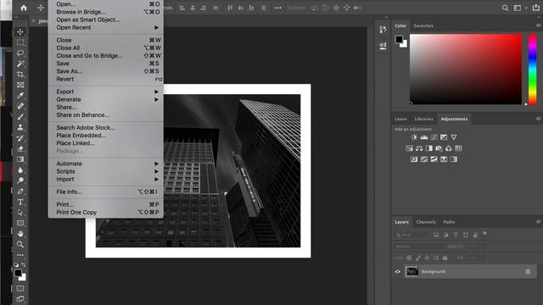Select the Path Selection tool
The height and width of the screenshot is (305, 543).
click(20, 213)
